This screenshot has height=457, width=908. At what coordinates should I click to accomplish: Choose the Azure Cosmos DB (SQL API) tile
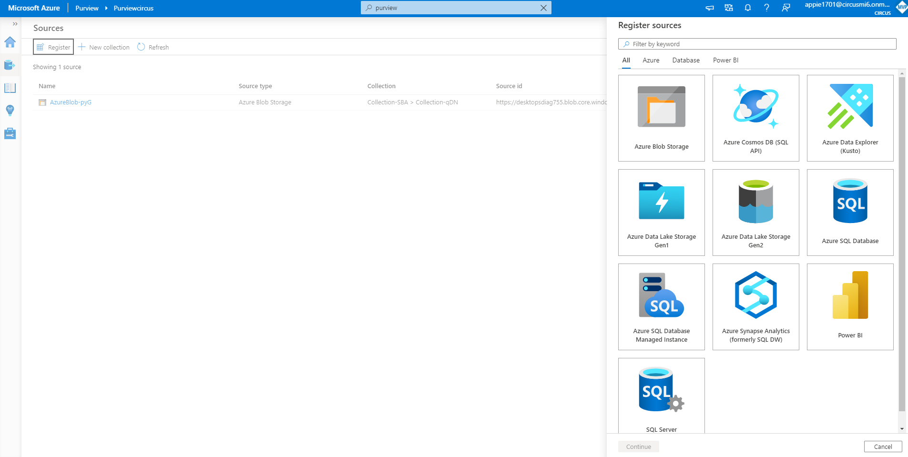point(755,118)
